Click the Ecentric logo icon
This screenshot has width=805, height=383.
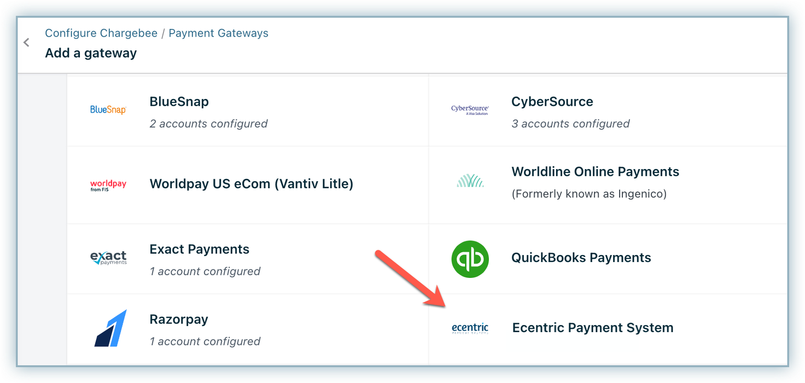pyautogui.click(x=470, y=328)
